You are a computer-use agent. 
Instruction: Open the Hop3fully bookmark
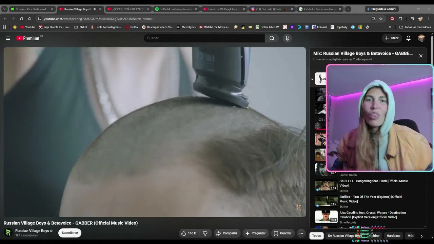[339, 27]
